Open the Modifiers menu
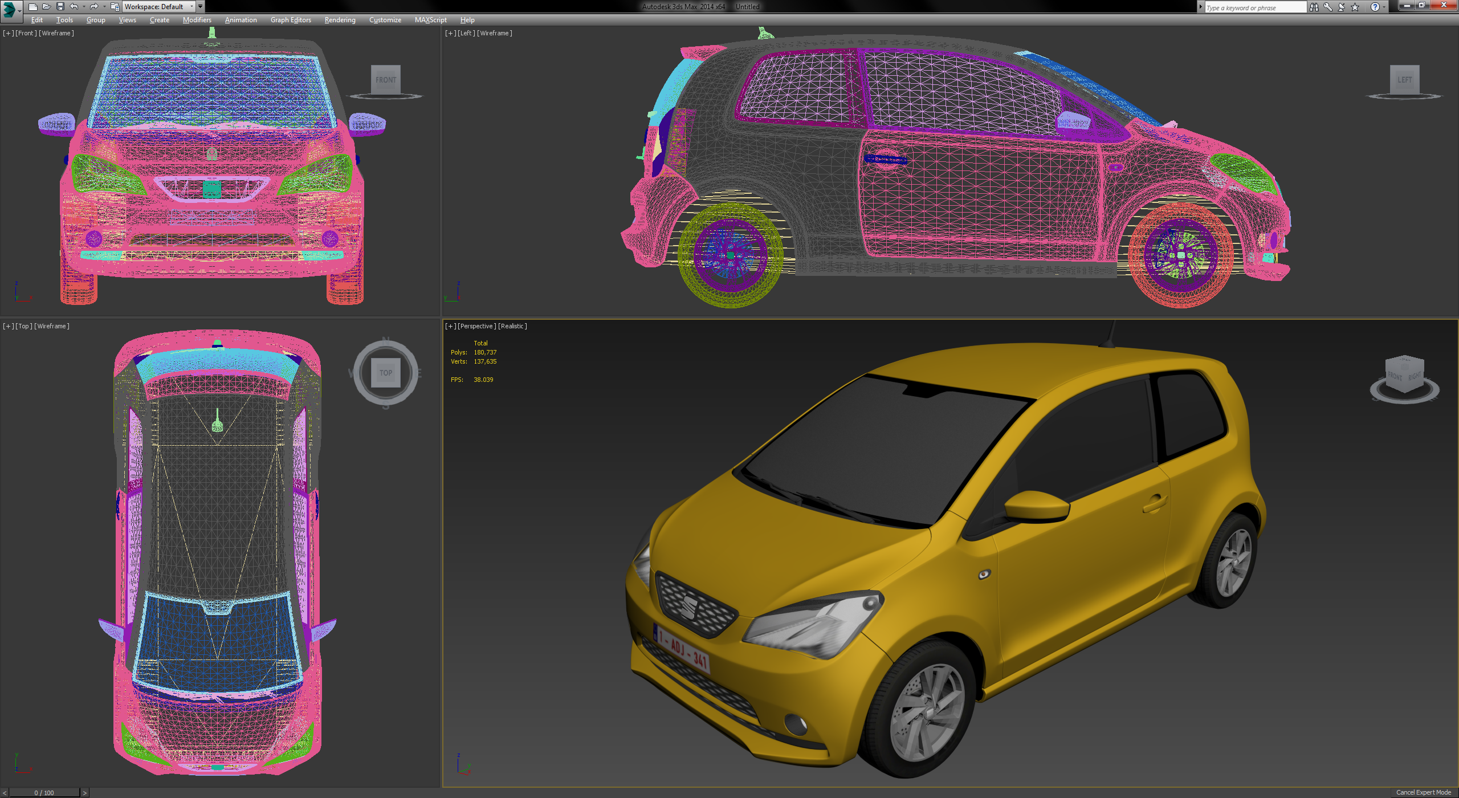The width and height of the screenshot is (1459, 798). click(x=197, y=19)
